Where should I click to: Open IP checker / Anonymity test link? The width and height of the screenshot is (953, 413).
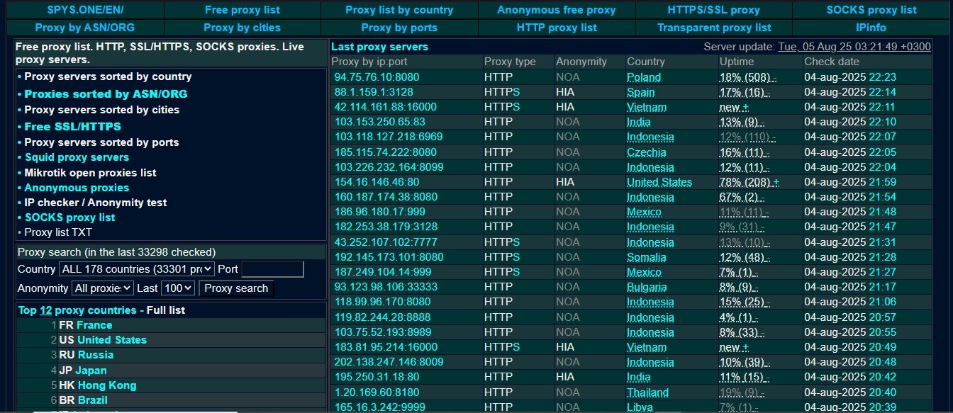click(x=96, y=203)
